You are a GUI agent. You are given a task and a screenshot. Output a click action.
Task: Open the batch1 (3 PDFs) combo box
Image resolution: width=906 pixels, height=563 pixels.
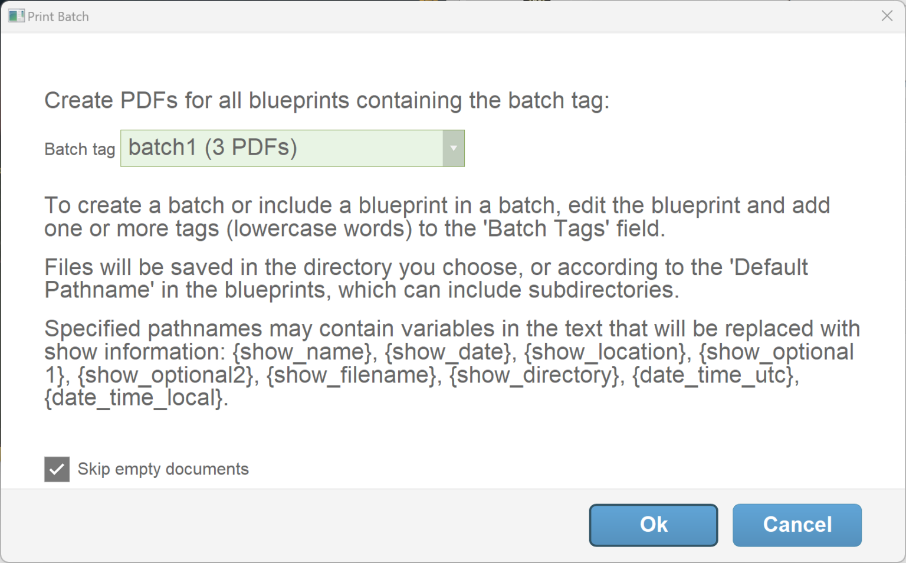point(282,148)
